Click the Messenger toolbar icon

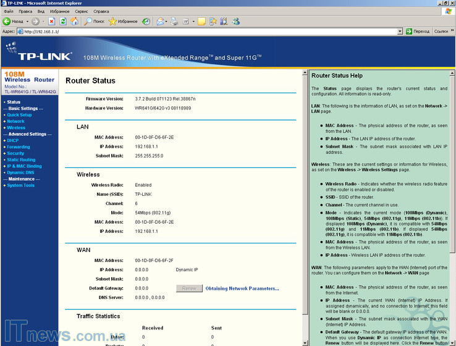pyautogui.click(x=235, y=21)
